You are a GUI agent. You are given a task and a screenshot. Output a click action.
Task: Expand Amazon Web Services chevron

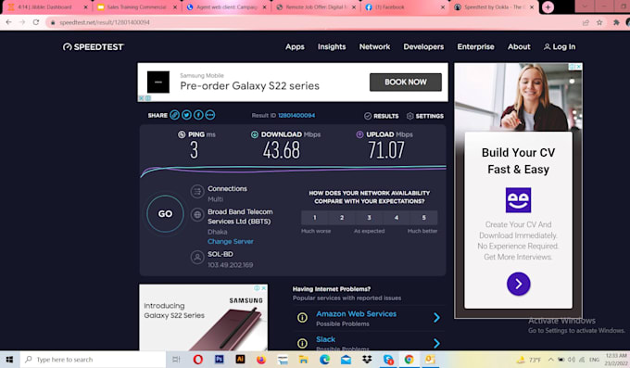[436, 318]
